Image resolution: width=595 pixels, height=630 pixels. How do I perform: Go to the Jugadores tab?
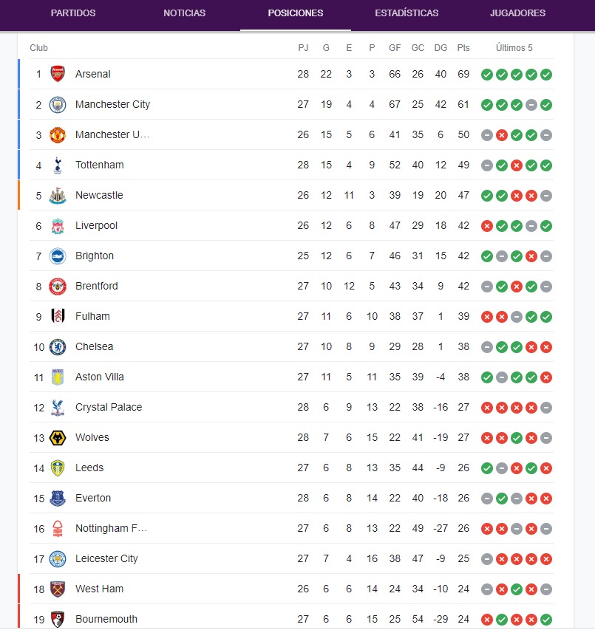[x=517, y=13]
